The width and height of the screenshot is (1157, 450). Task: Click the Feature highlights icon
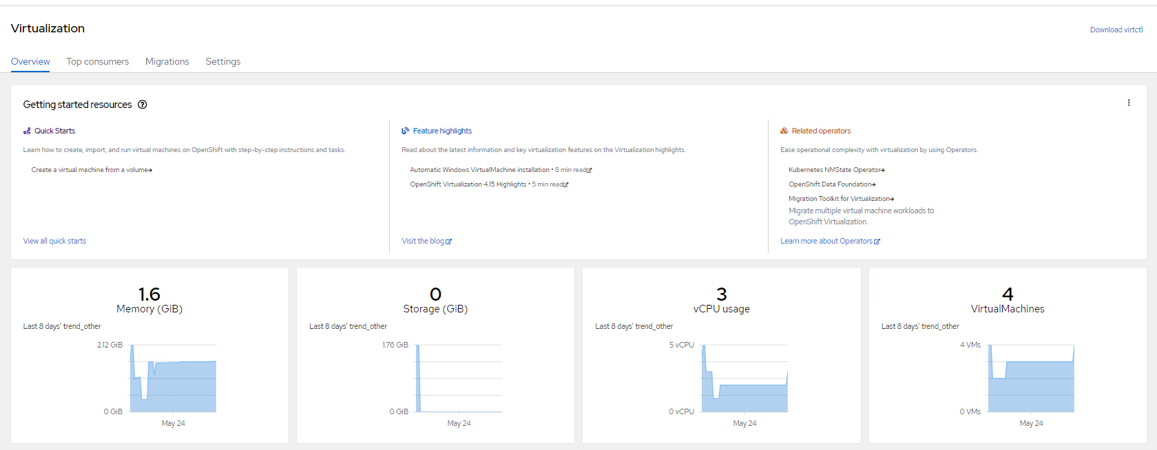pos(406,131)
